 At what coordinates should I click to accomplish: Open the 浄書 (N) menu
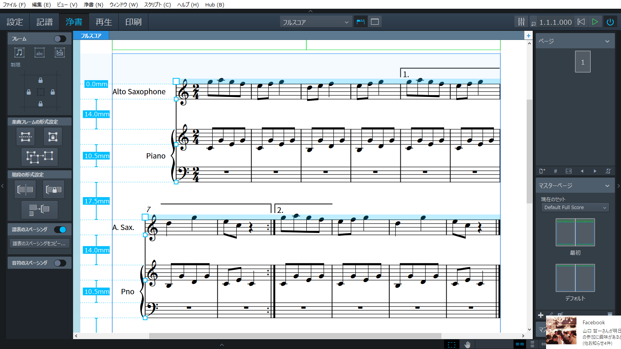94,5
